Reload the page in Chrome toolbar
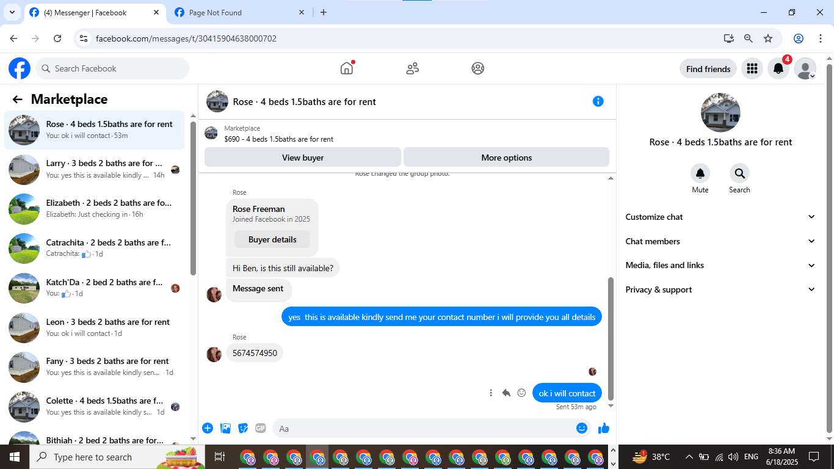Screen dimensions: 834x469 57,38
